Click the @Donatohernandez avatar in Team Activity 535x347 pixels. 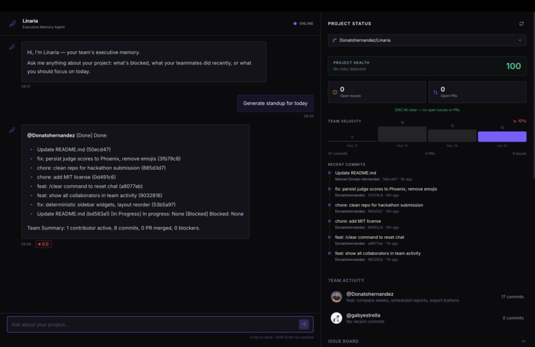(x=337, y=297)
